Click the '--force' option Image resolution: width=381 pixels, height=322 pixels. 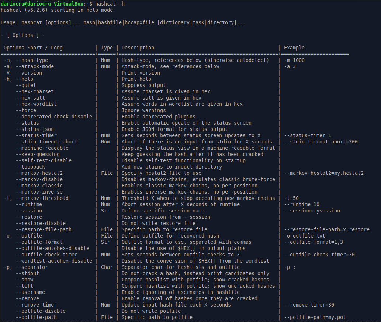click(x=26, y=111)
